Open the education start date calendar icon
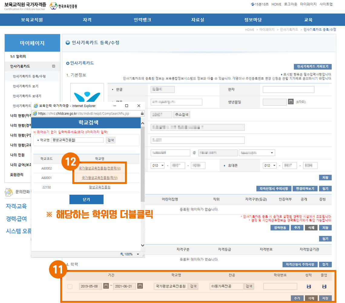 106,286
